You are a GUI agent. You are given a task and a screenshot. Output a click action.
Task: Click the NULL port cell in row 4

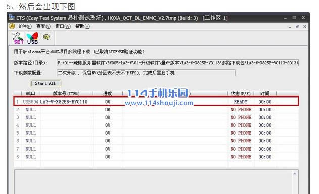point(31,125)
